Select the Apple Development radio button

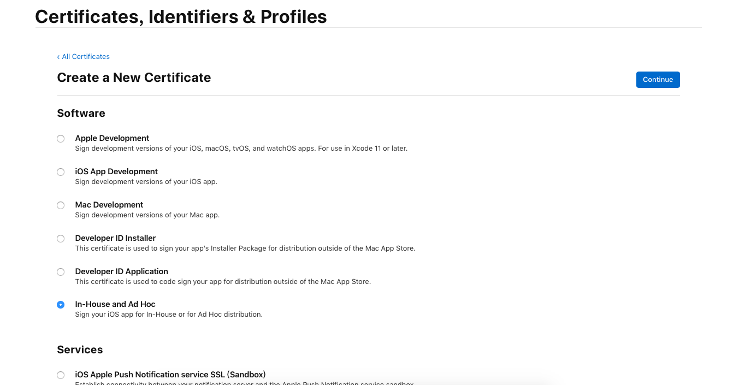tap(61, 139)
